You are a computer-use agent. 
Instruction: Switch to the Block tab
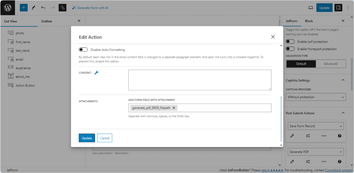(309, 21)
